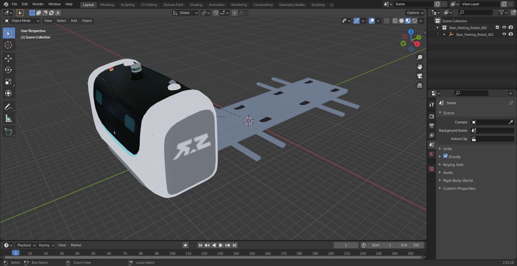Open the Texture properties tab
The height and width of the screenshot is (266, 517).
pos(431,169)
